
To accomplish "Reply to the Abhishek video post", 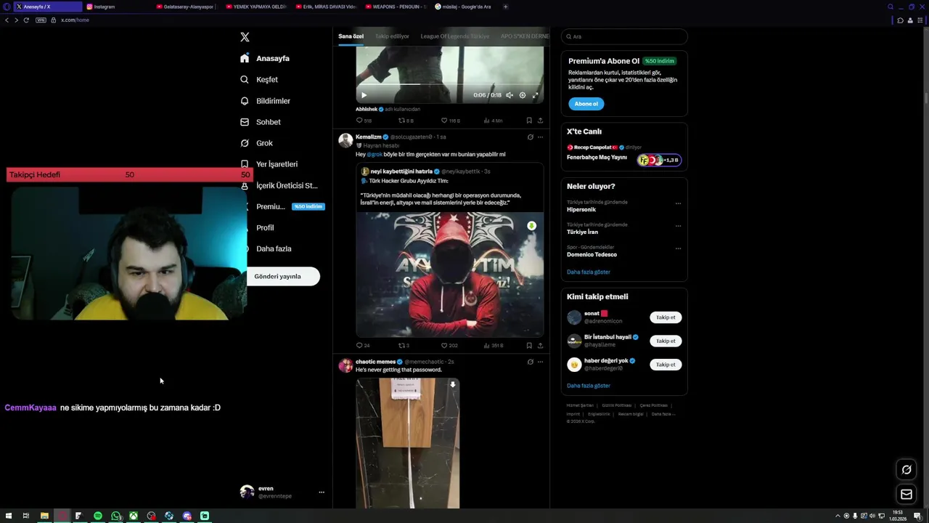I will 364,121.
